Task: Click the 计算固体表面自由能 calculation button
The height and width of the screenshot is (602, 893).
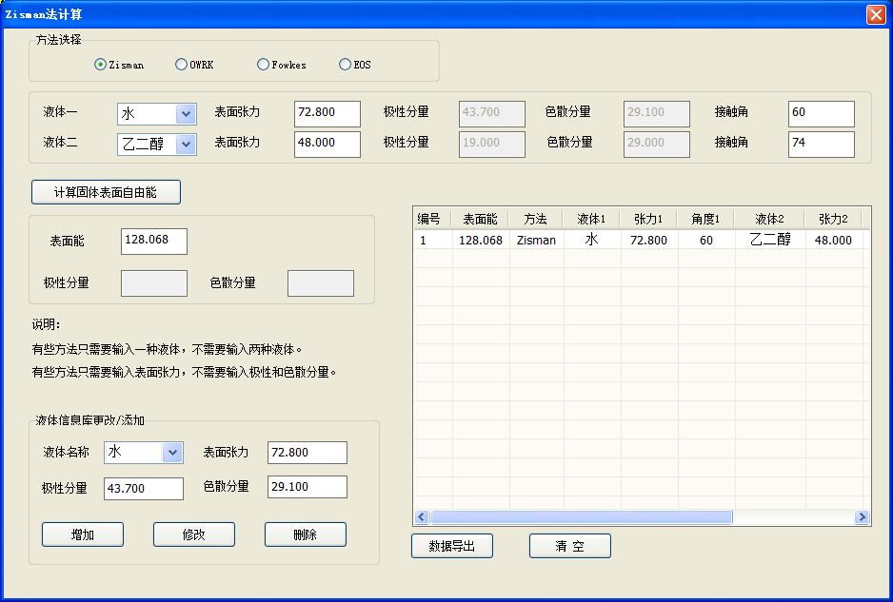Action: (105, 191)
